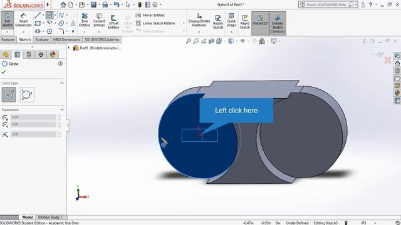Open the Exit Sketch dropdown arrow
This screenshot has height=225, width=401.
(x=7, y=32)
